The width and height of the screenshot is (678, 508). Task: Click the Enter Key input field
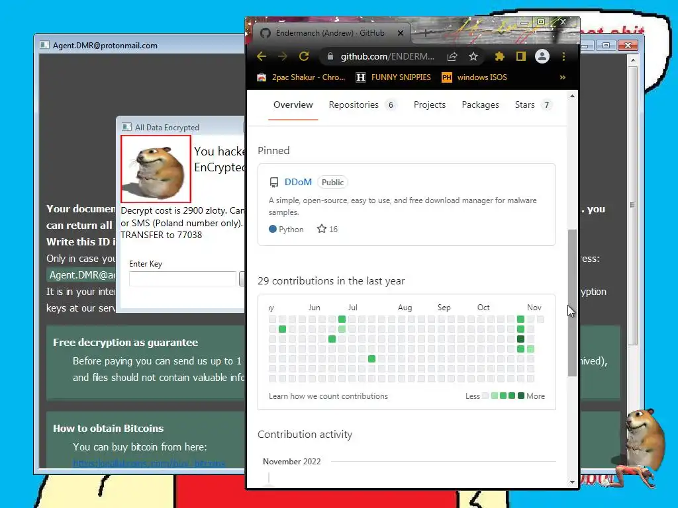pyautogui.click(x=183, y=278)
